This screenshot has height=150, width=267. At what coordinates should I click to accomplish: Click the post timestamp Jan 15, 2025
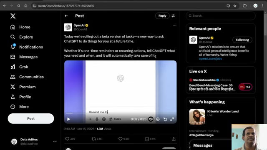[79, 129]
